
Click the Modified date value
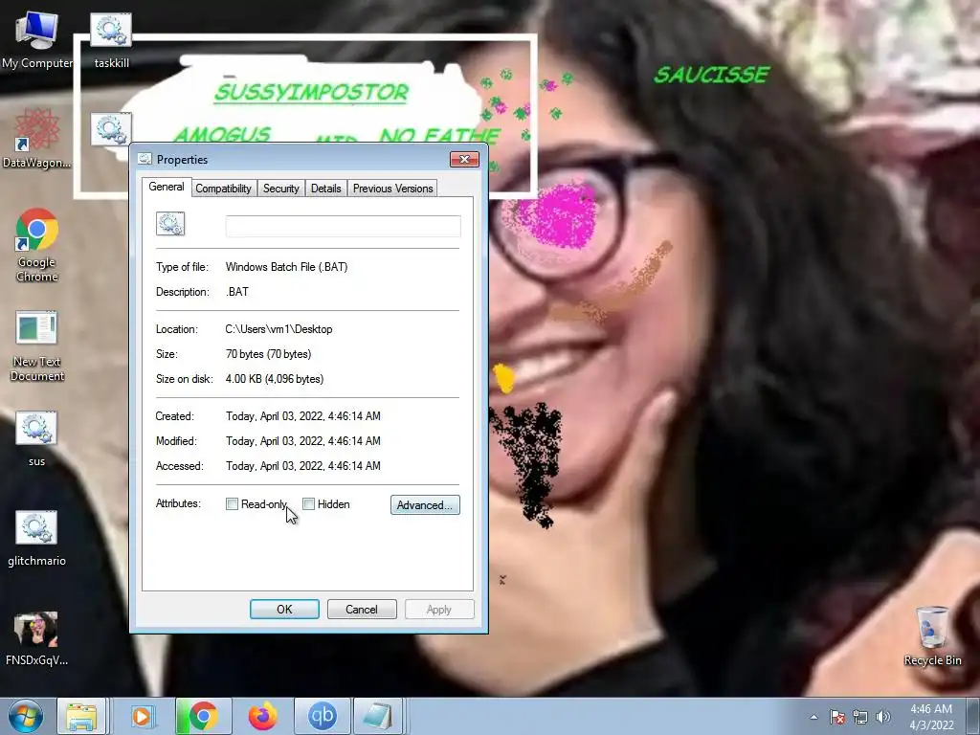click(302, 441)
